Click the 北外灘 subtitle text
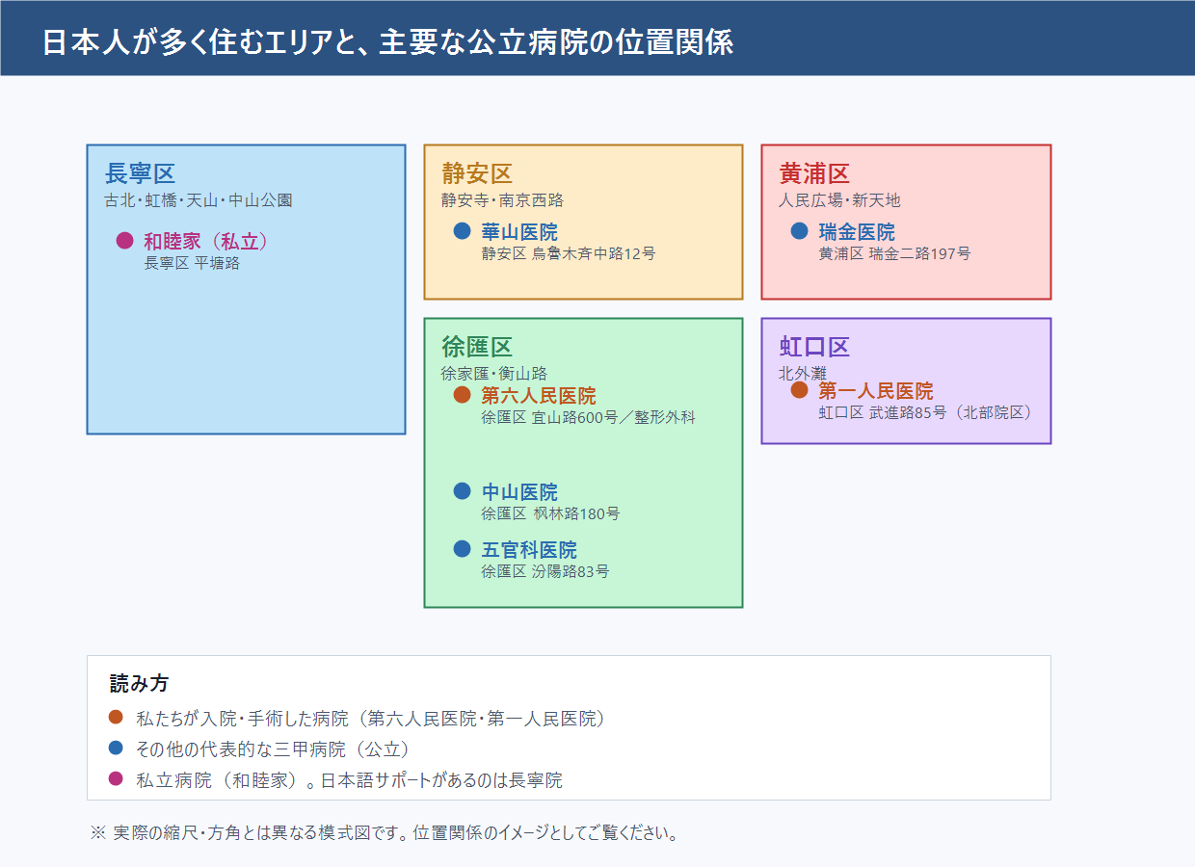The height and width of the screenshot is (867, 1195). [803, 373]
